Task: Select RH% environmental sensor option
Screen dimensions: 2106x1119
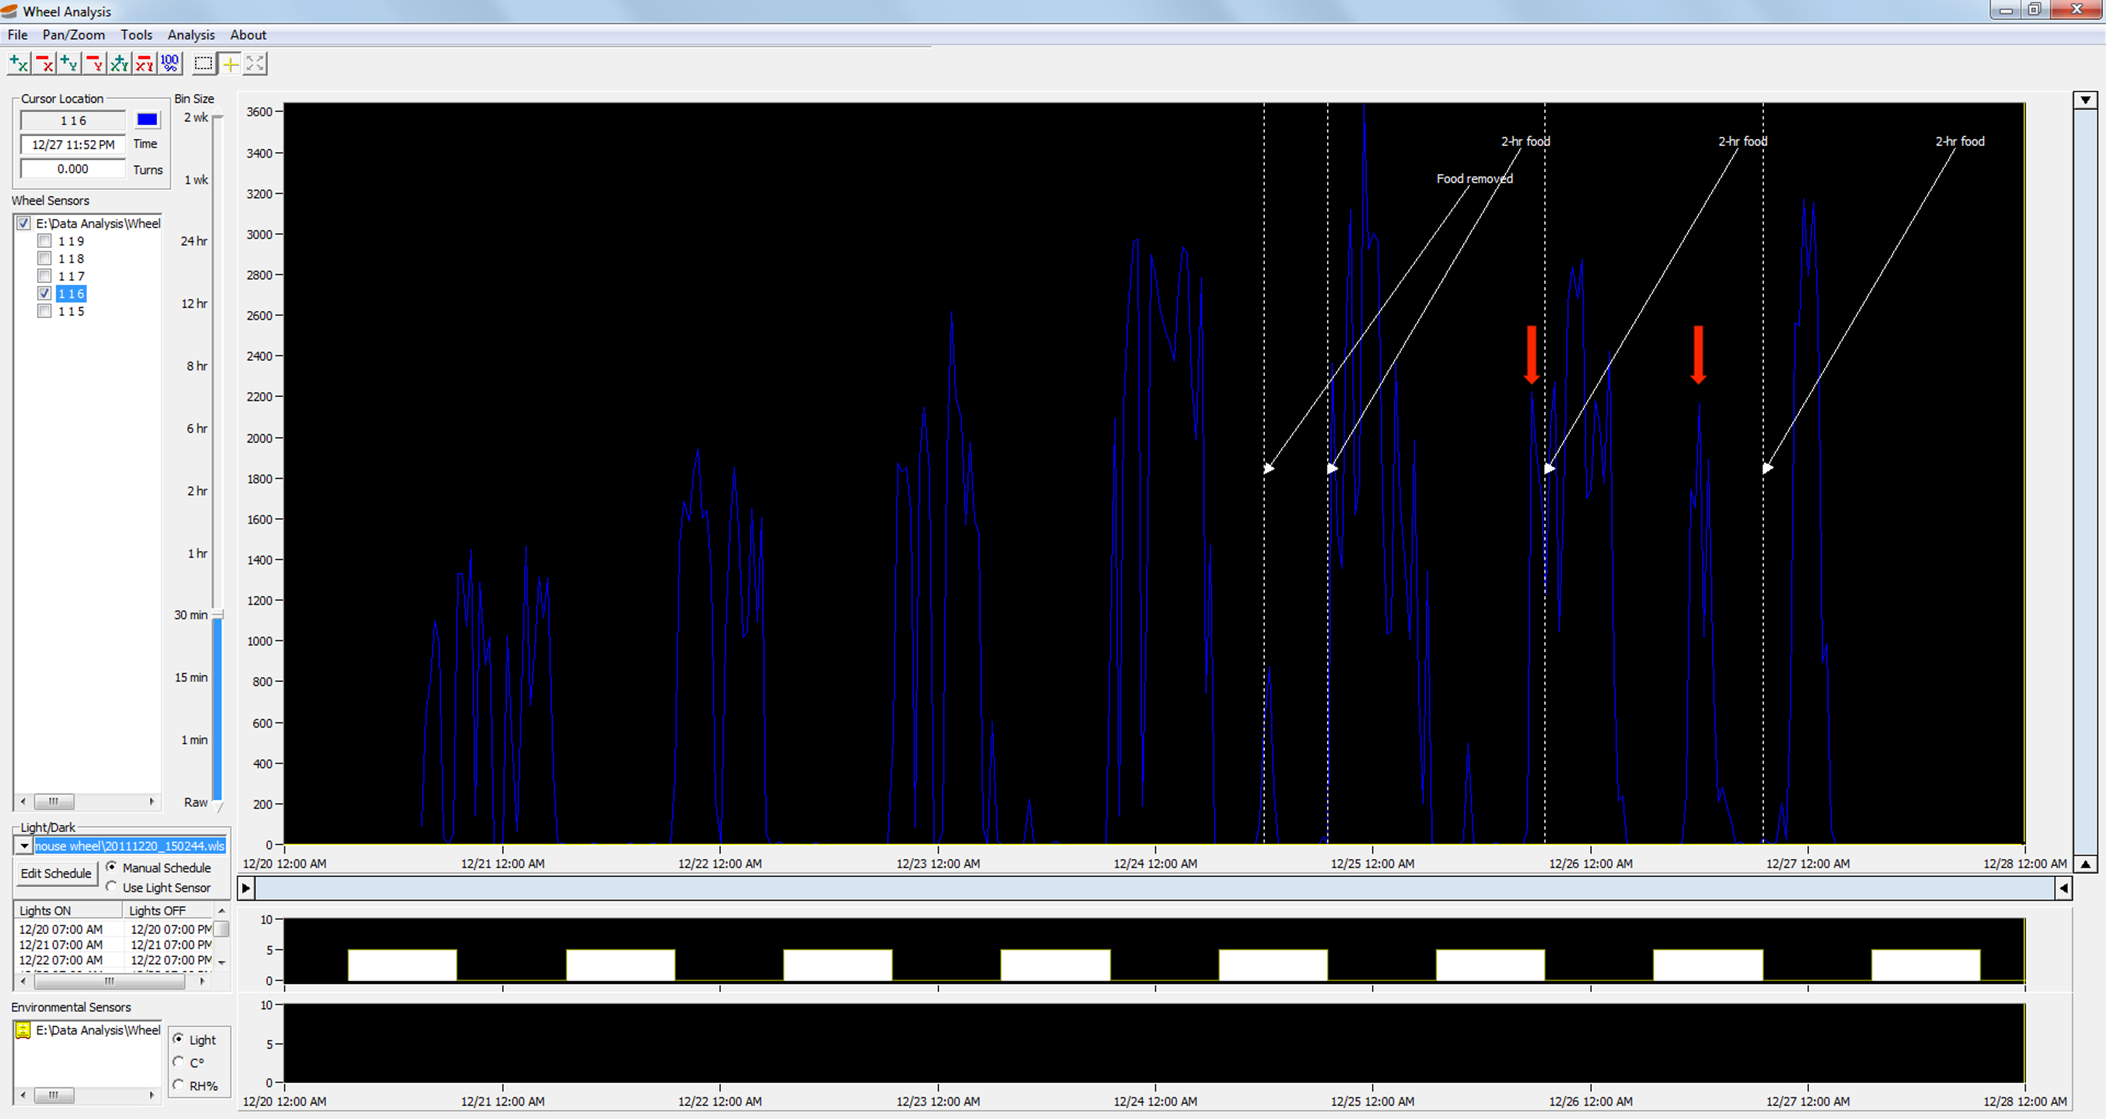Action: point(179,1084)
